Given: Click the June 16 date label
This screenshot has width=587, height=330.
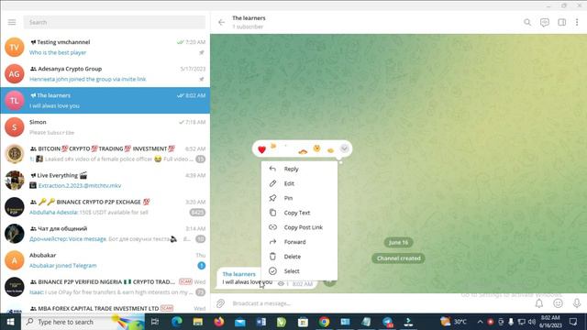Looking at the screenshot, I should click(x=398, y=242).
